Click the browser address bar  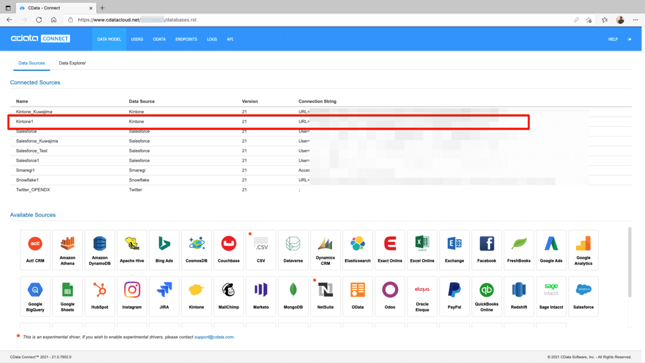pyautogui.click(x=317, y=20)
